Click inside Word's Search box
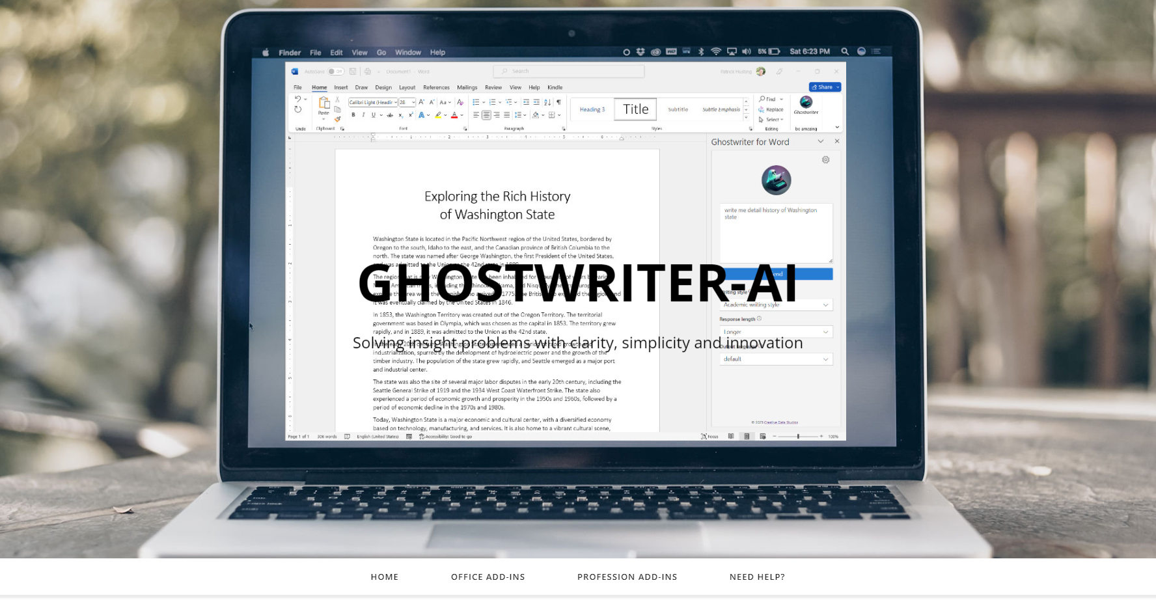Image resolution: width=1156 pixels, height=600 pixels. (568, 72)
